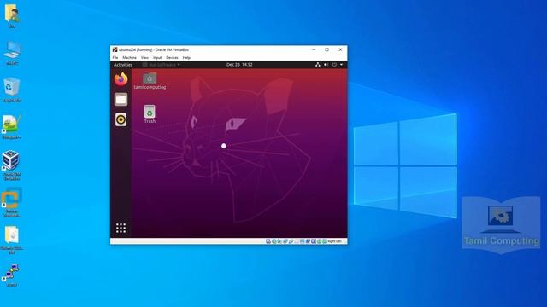Select the VMware Workstation desktop shortcut
Image resolution: width=547 pixels, height=307 pixels.
[x=11, y=203]
